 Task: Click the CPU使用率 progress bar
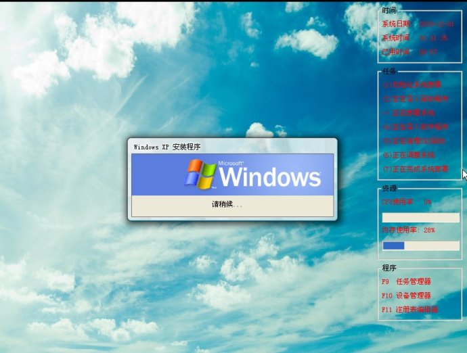(x=420, y=217)
